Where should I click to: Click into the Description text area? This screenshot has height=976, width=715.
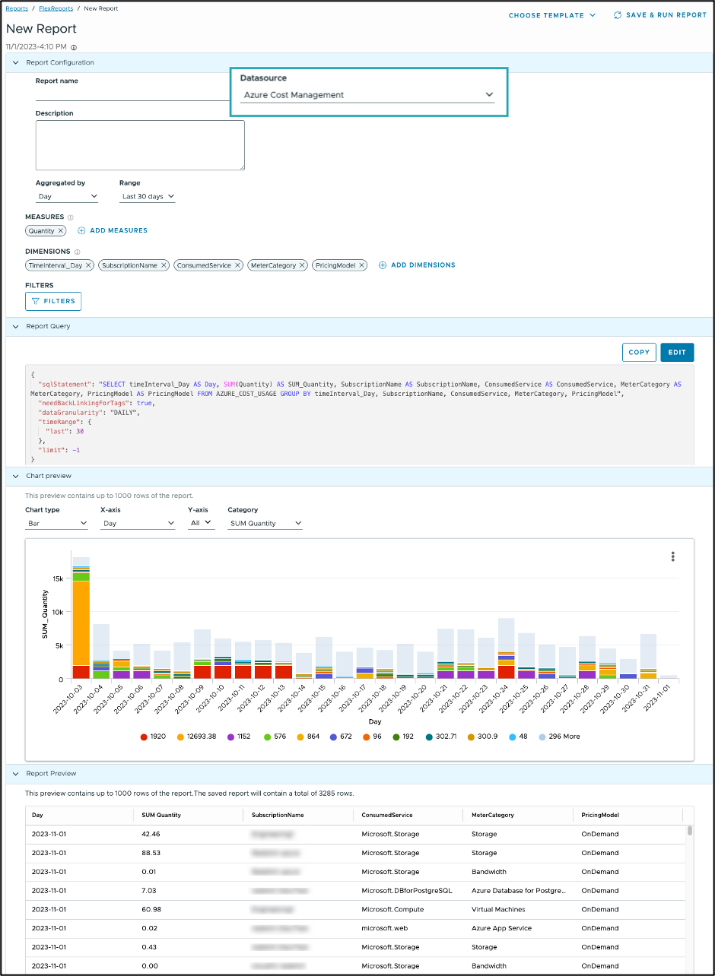(x=140, y=145)
